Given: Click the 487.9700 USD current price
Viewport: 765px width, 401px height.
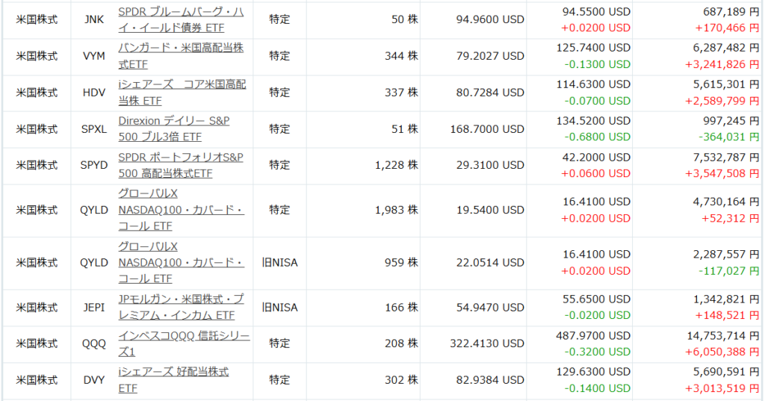Looking at the screenshot, I should pyautogui.click(x=593, y=335).
